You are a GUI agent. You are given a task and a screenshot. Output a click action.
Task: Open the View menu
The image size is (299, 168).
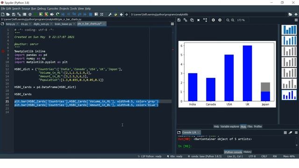click(81, 8)
